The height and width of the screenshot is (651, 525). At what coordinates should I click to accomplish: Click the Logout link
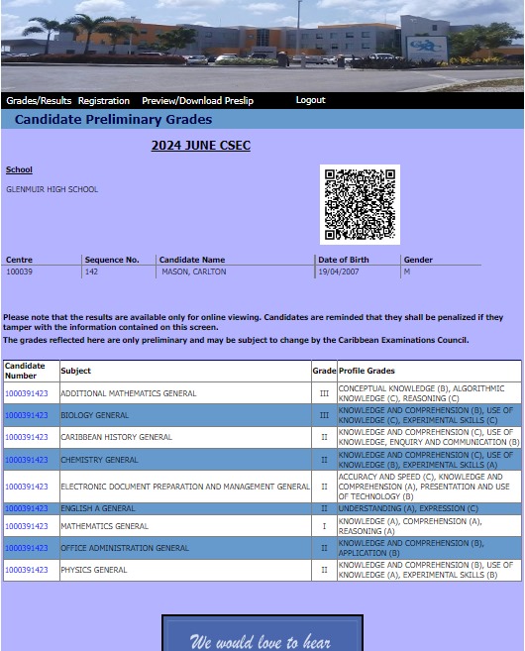click(310, 100)
